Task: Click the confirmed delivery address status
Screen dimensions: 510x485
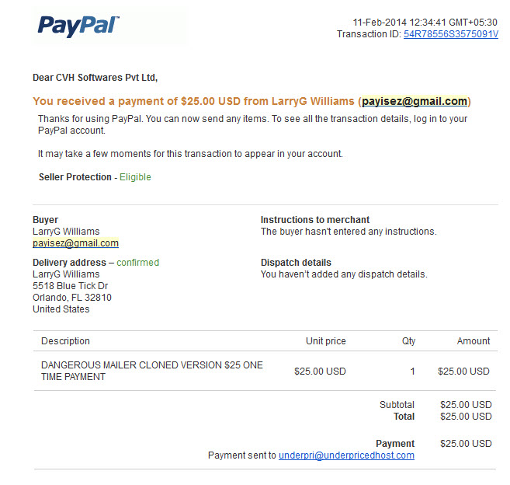Action: point(137,263)
